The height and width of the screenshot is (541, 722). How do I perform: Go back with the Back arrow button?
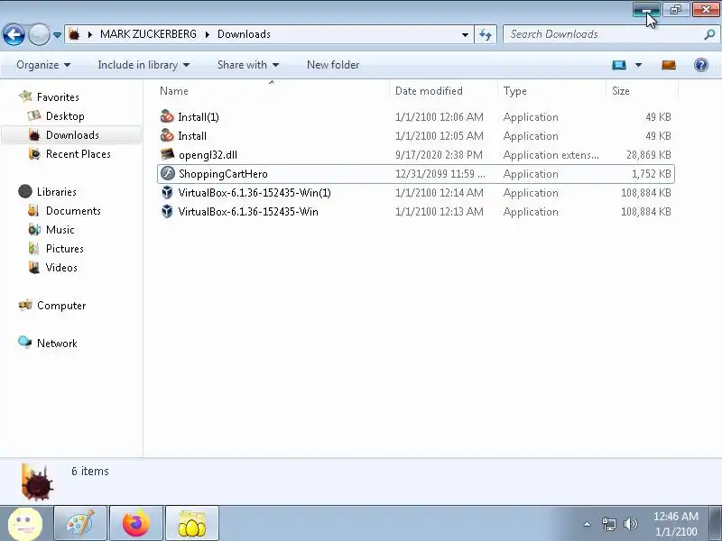click(x=14, y=34)
